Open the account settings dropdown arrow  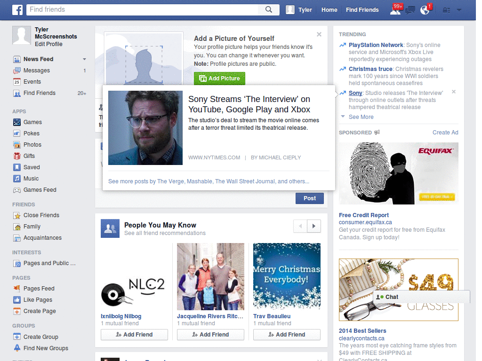[459, 10]
